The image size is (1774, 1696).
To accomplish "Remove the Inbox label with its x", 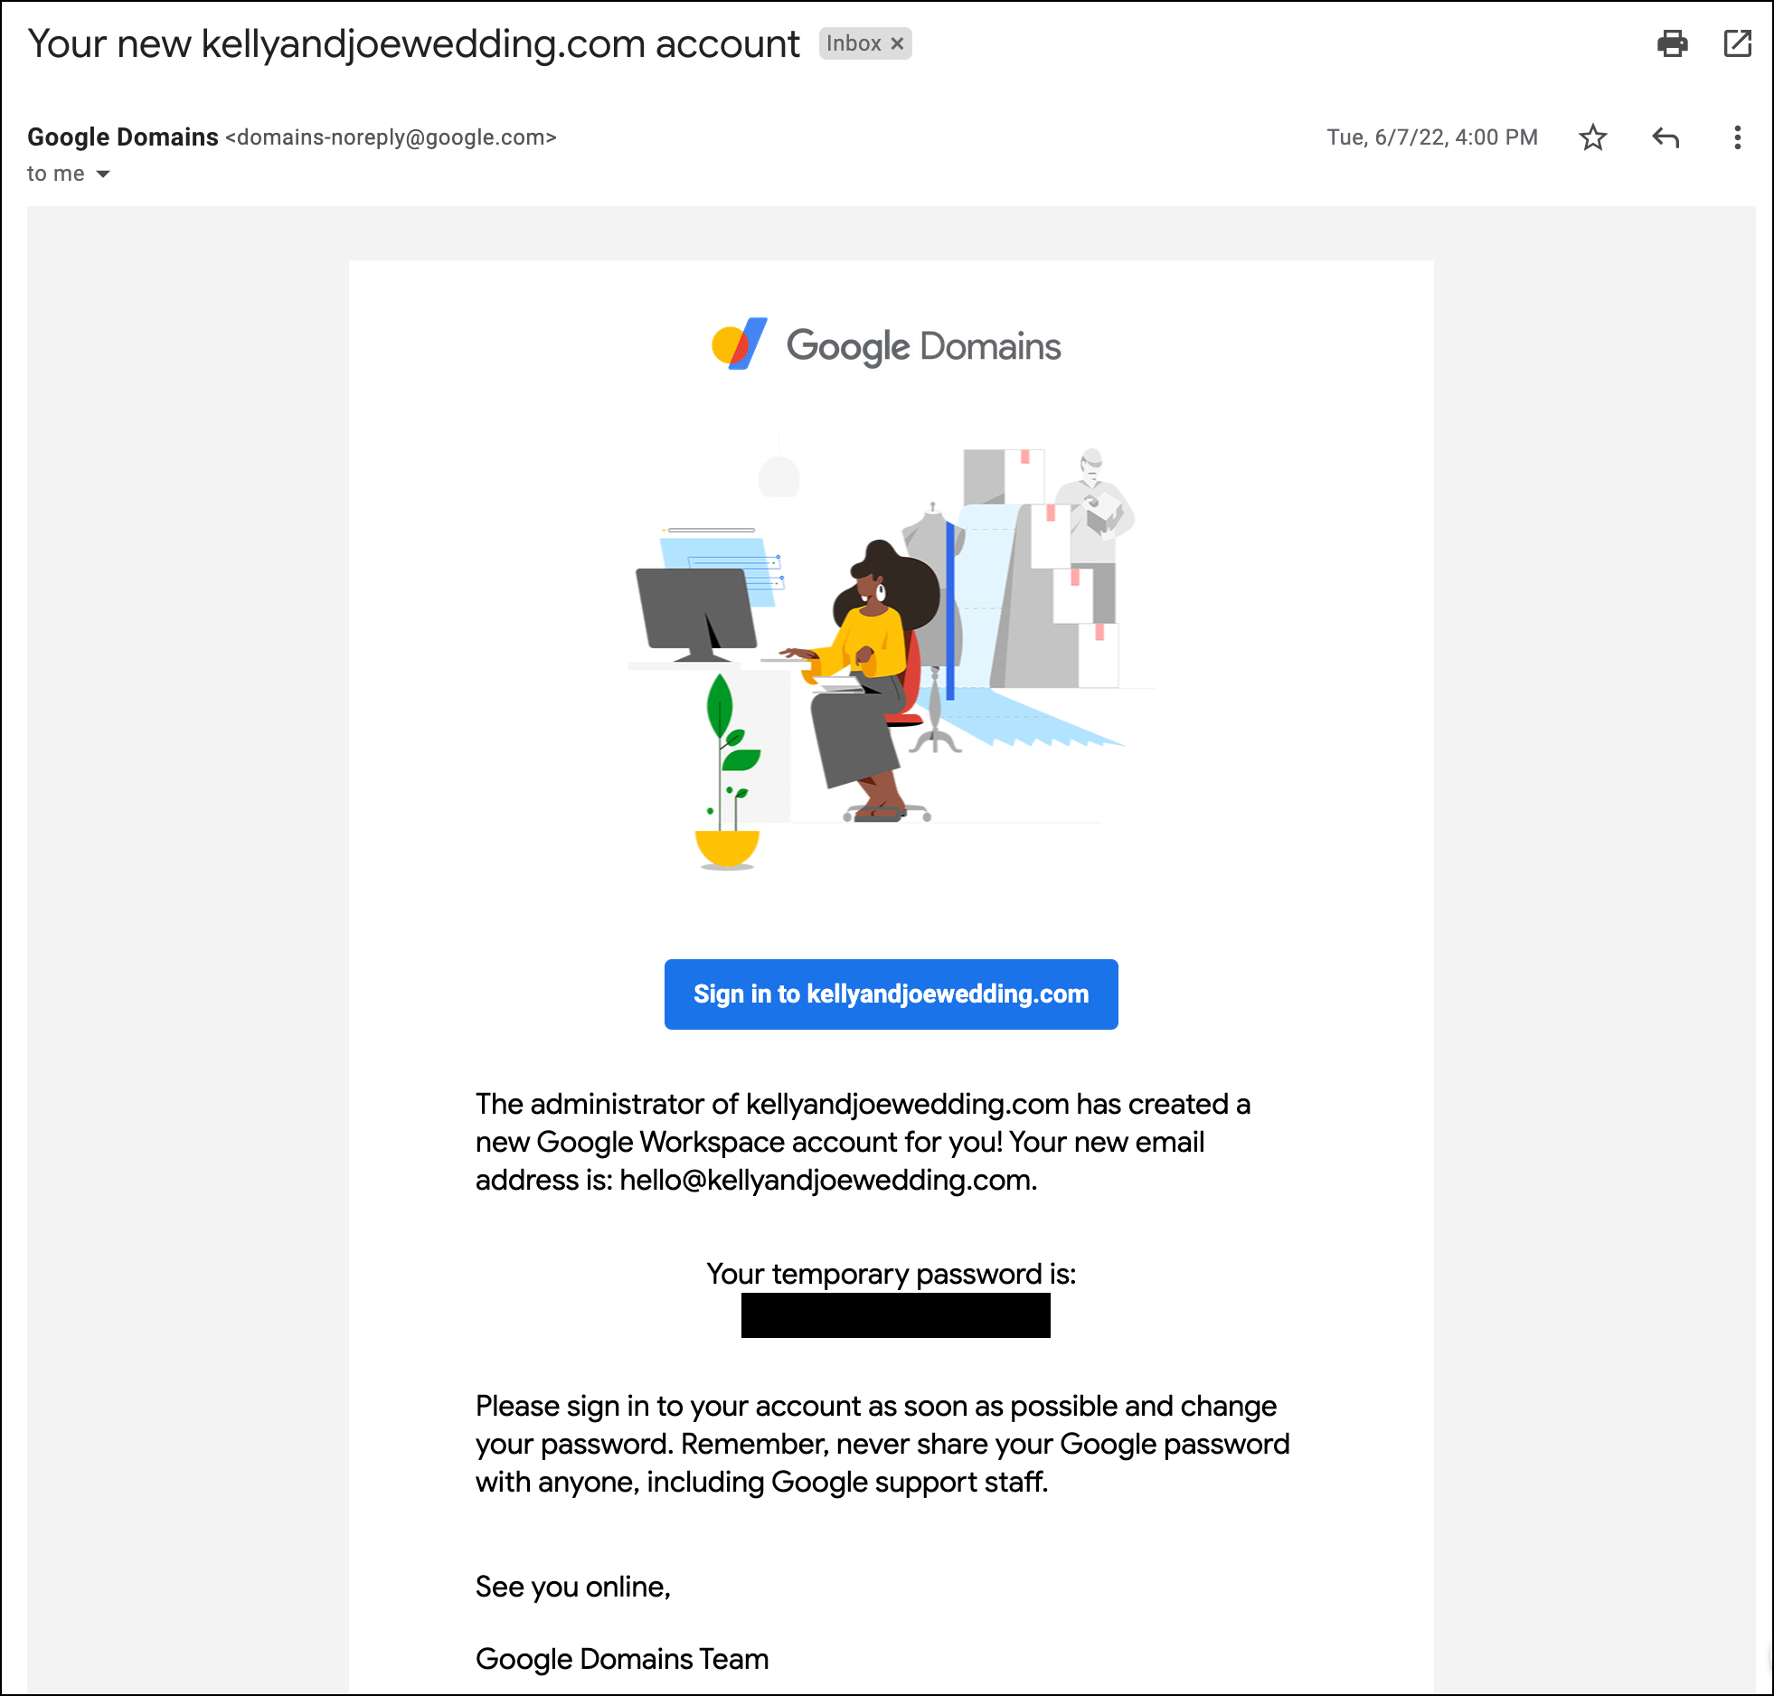I will (897, 43).
